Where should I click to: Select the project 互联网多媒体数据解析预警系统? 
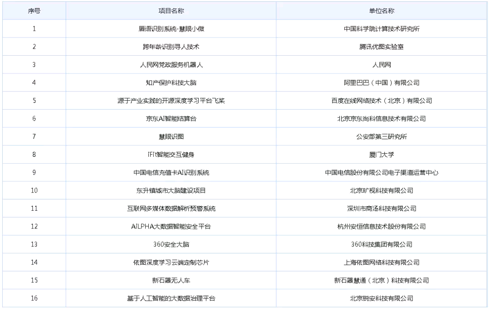pyautogui.click(x=171, y=208)
